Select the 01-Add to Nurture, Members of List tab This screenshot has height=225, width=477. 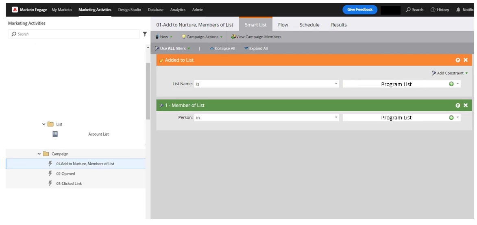click(x=195, y=25)
